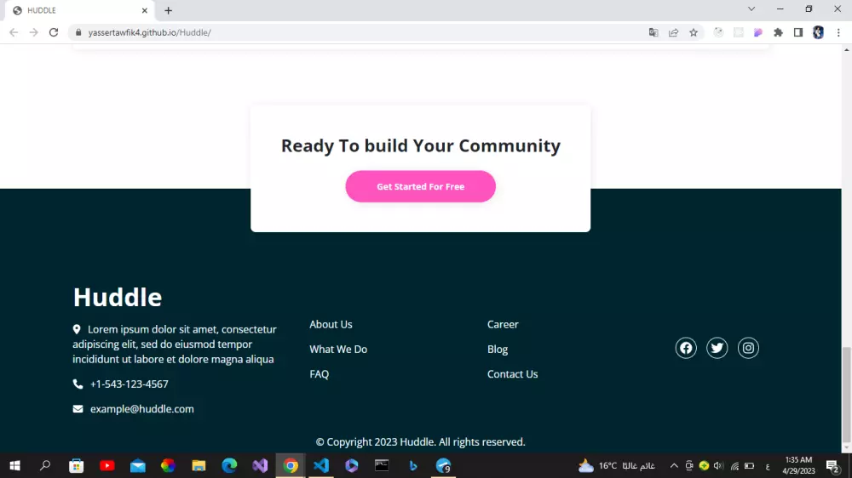Open the Contact Us footer link
Image resolution: width=852 pixels, height=478 pixels.
512,374
